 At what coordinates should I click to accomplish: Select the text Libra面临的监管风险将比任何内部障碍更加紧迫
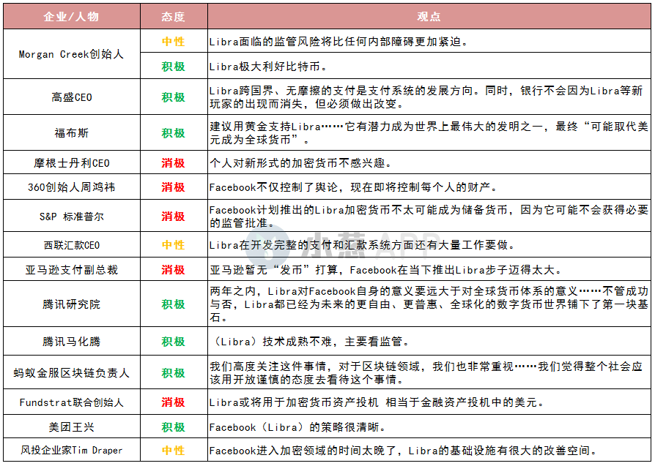(338, 41)
